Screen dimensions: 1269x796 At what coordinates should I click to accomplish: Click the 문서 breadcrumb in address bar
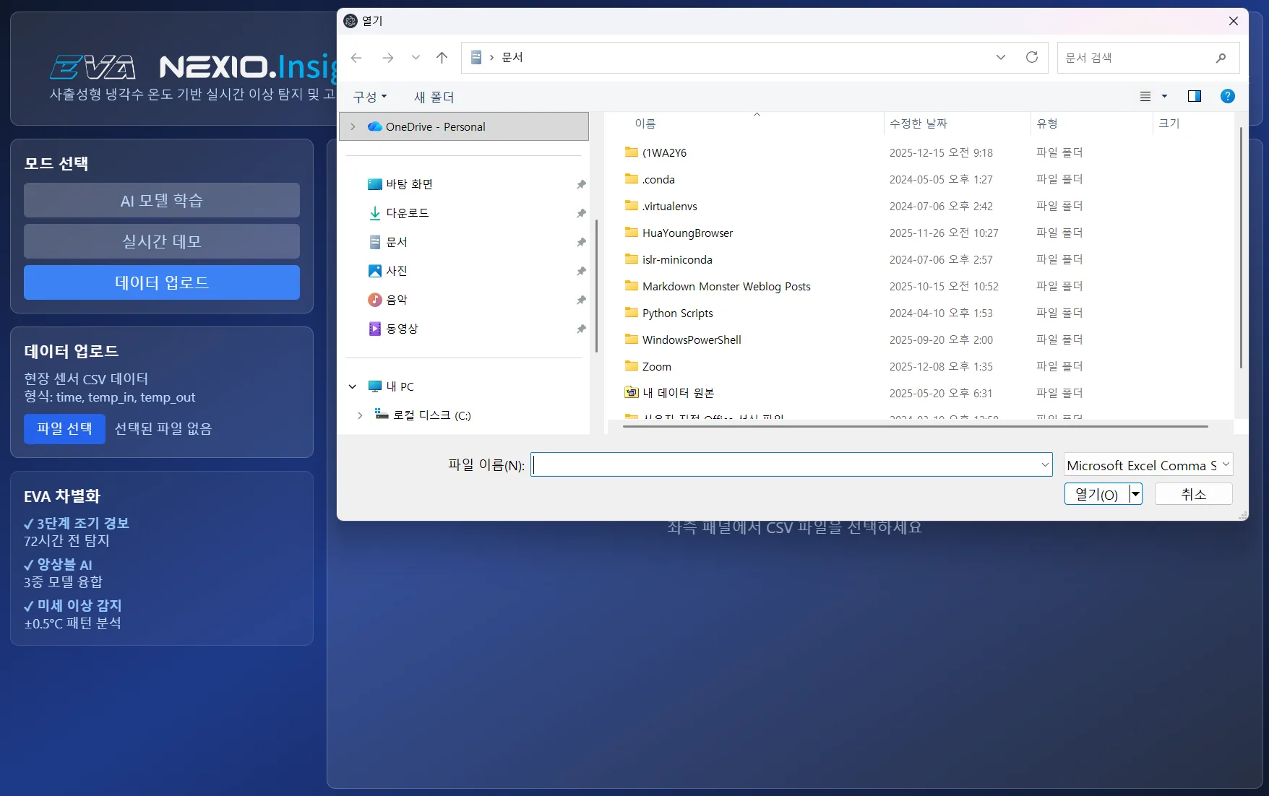(x=512, y=58)
